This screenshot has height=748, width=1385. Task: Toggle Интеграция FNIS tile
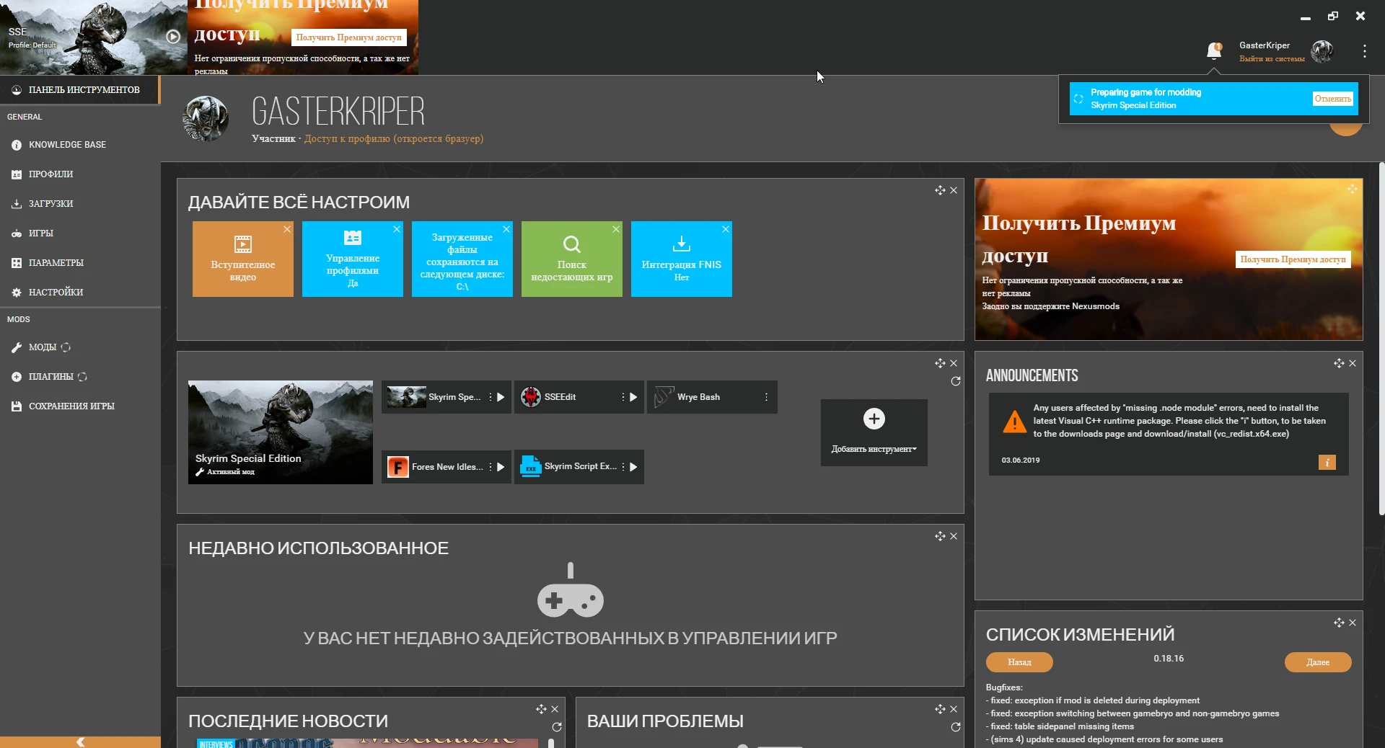pos(682,259)
